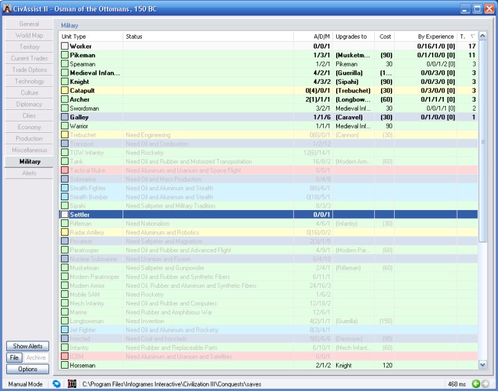Click the green arrow icon in status bar
Viewport: 498px width, 391px height.
click(476, 384)
